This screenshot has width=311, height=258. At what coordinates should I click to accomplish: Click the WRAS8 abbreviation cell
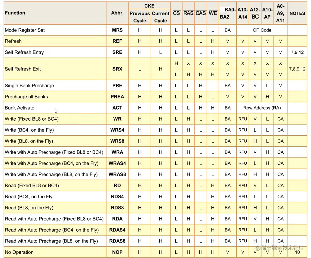point(117,174)
